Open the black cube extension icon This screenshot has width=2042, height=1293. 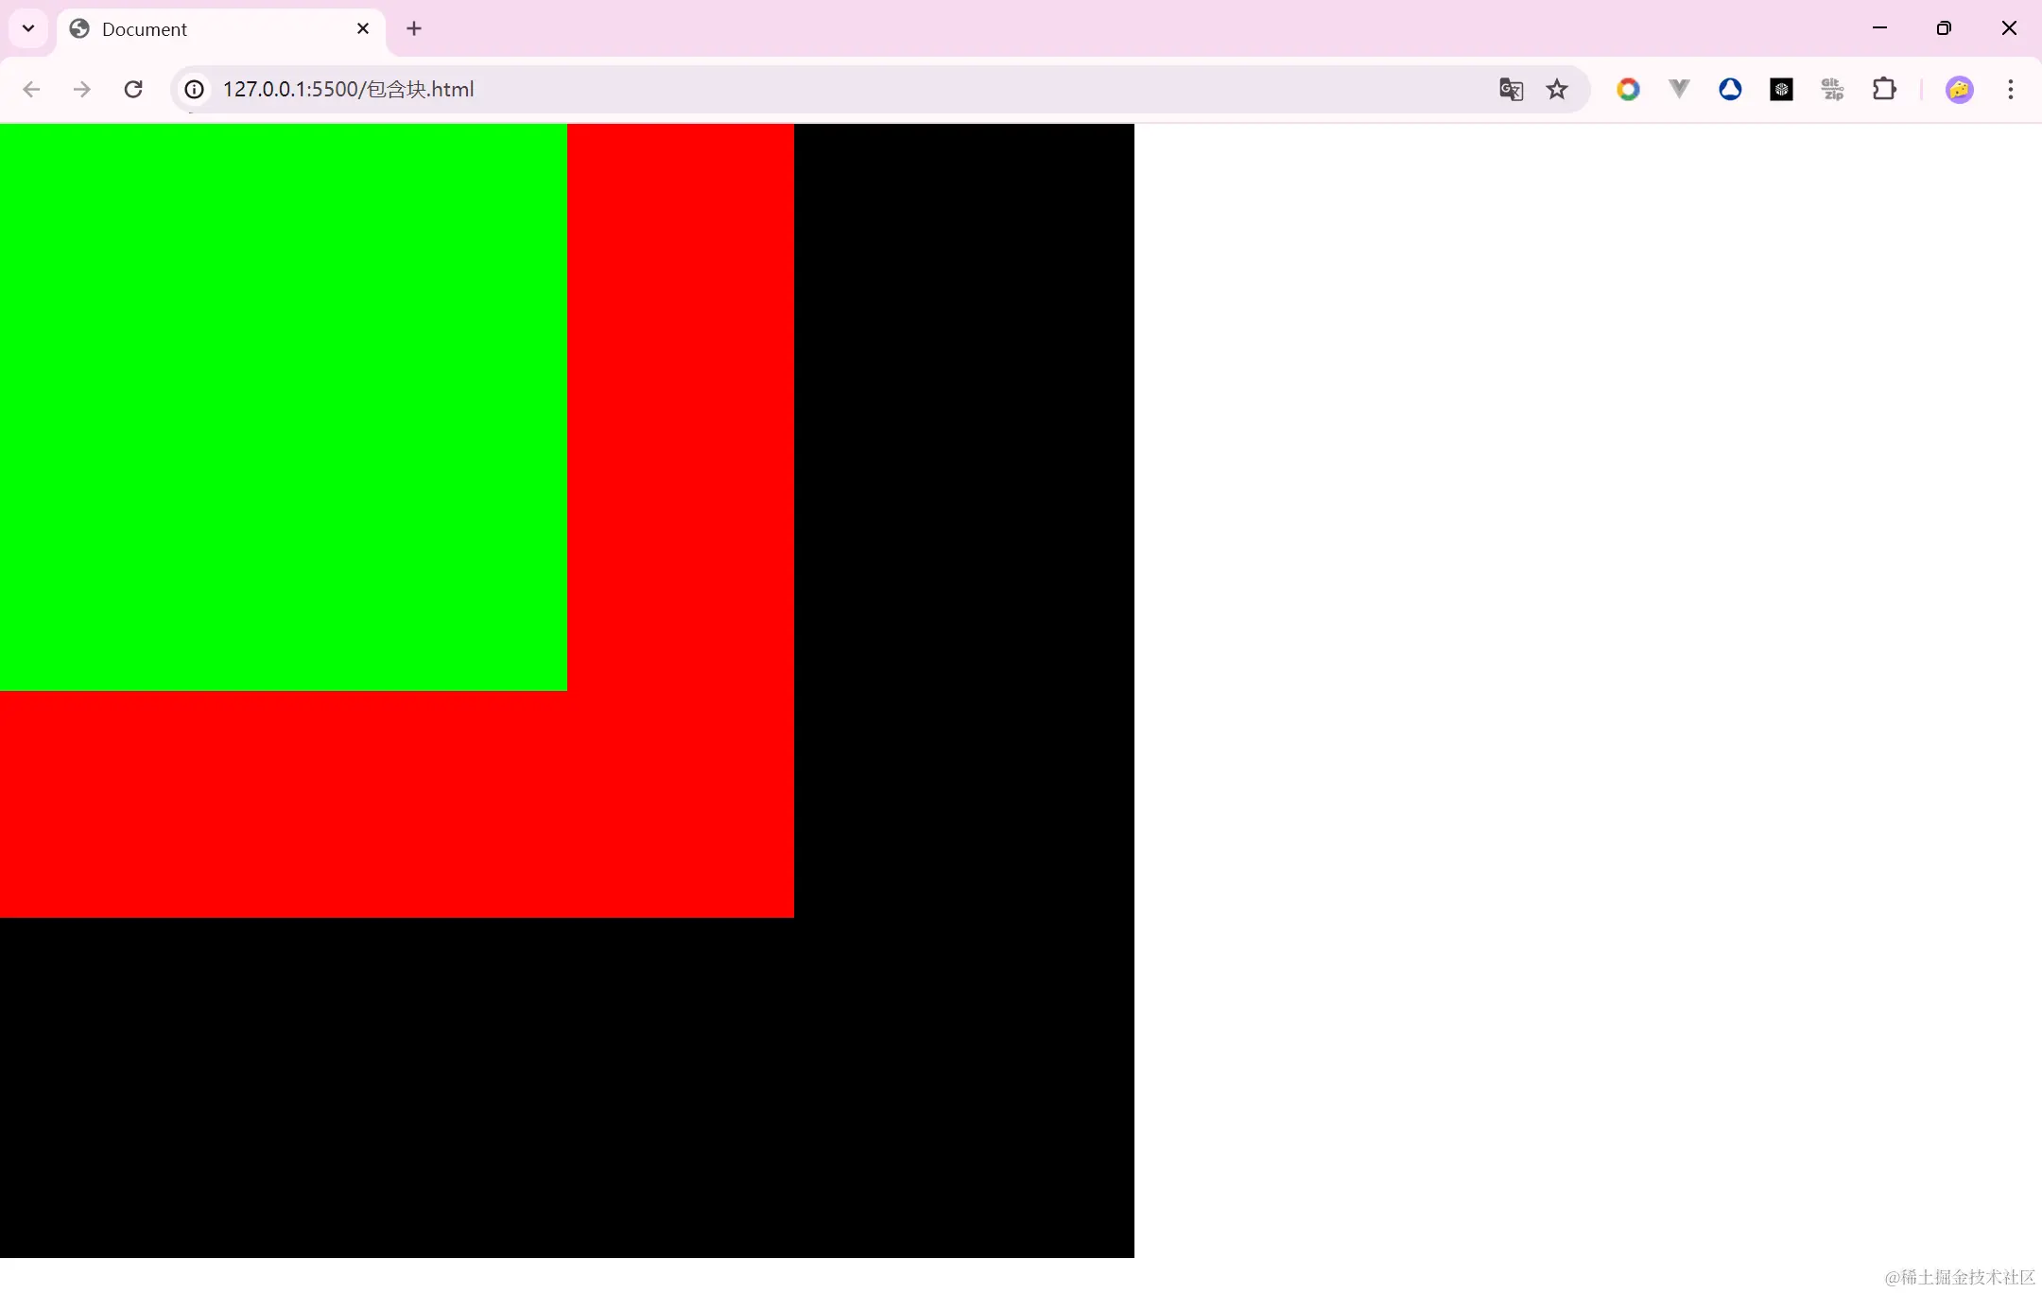pos(1782,89)
